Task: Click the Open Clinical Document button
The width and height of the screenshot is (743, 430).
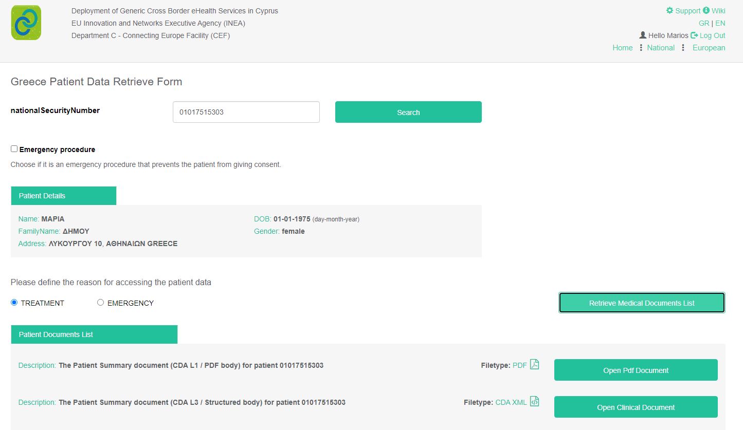Action: tap(636, 407)
